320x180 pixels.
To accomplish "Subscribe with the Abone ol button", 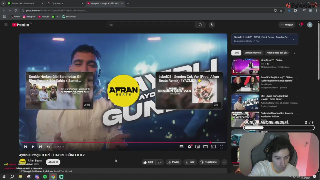I will [53, 162].
